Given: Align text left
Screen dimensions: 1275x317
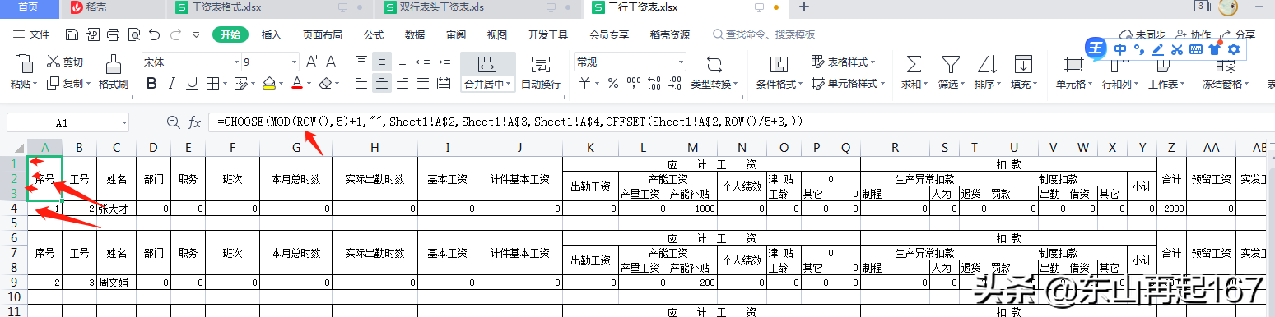Looking at the screenshot, I should point(361,84).
